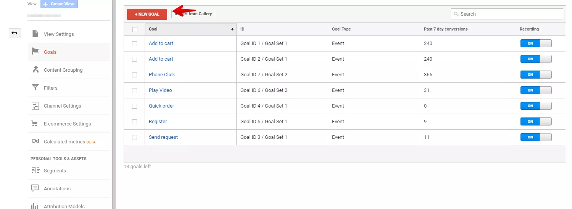
Task: Click into the goals Search field
Action: click(x=507, y=14)
